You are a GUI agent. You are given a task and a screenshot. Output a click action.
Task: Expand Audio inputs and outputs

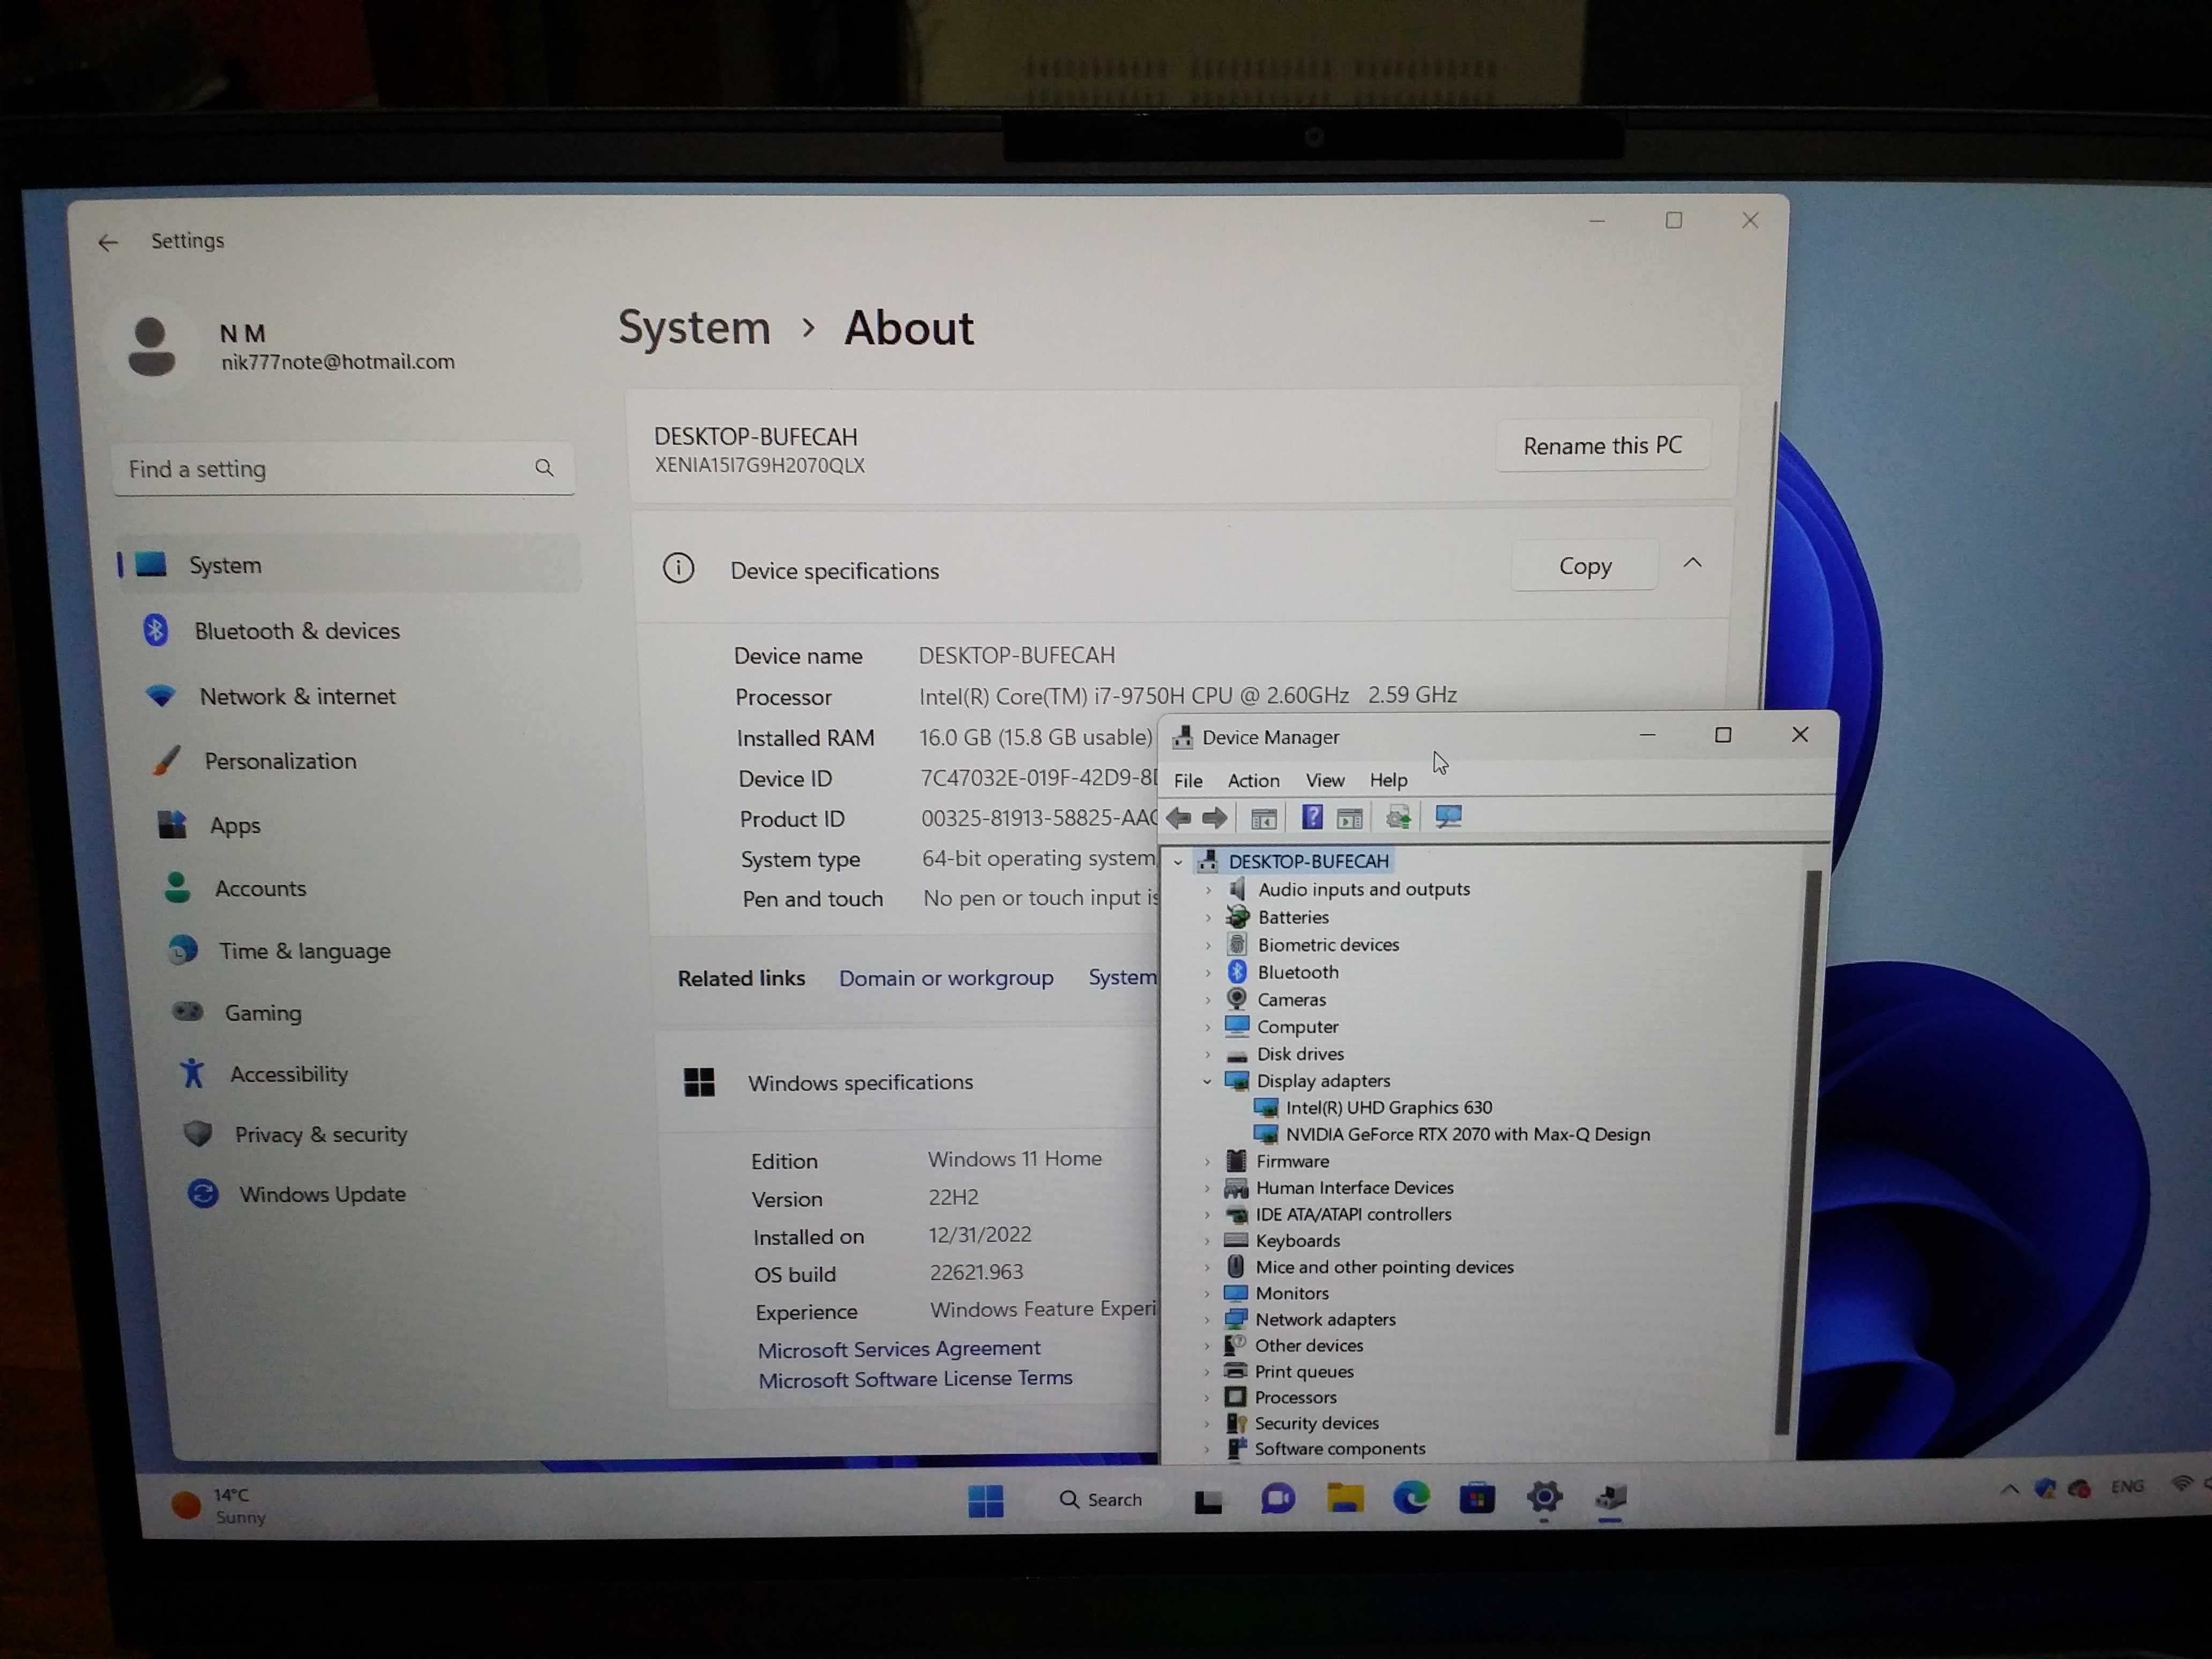click(1208, 889)
